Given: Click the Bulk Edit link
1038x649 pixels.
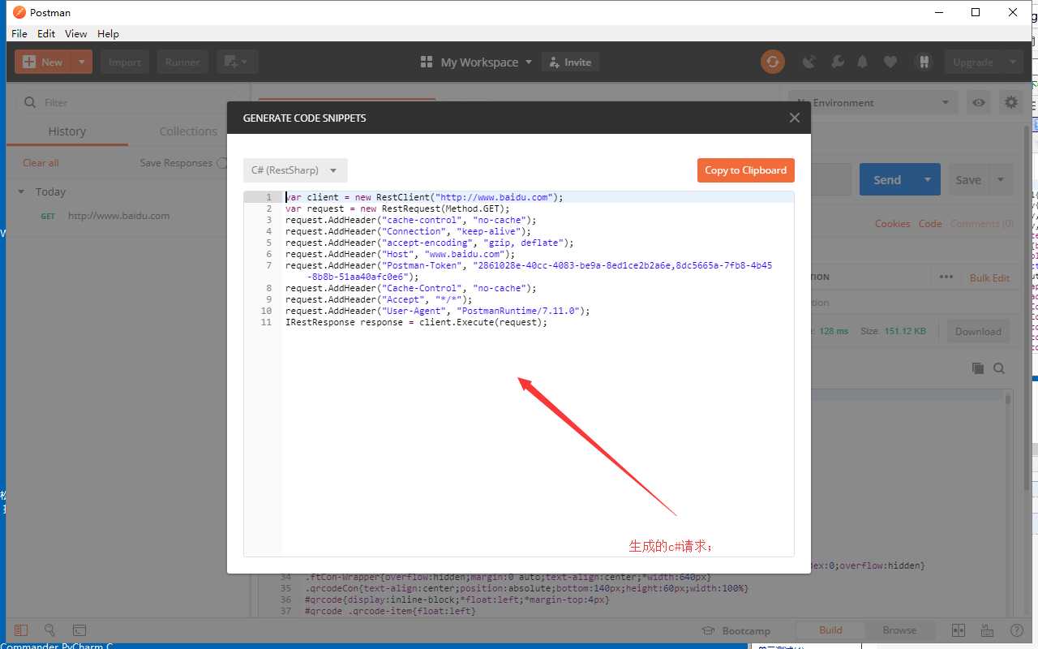Looking at the screenshot, I should (x=990, y=277).
